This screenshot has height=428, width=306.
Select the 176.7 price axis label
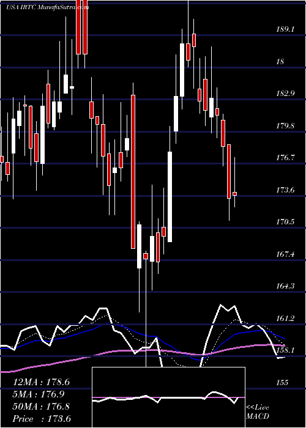[284, 158]
